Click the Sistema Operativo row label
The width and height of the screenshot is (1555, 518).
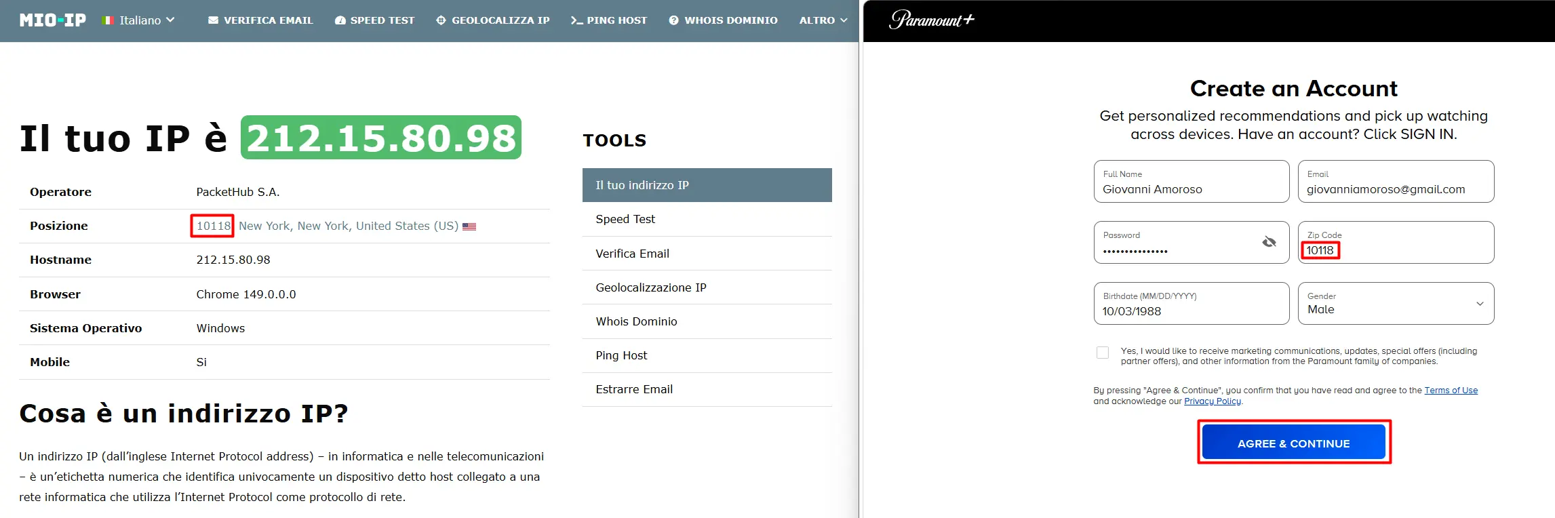pos(86,328)
